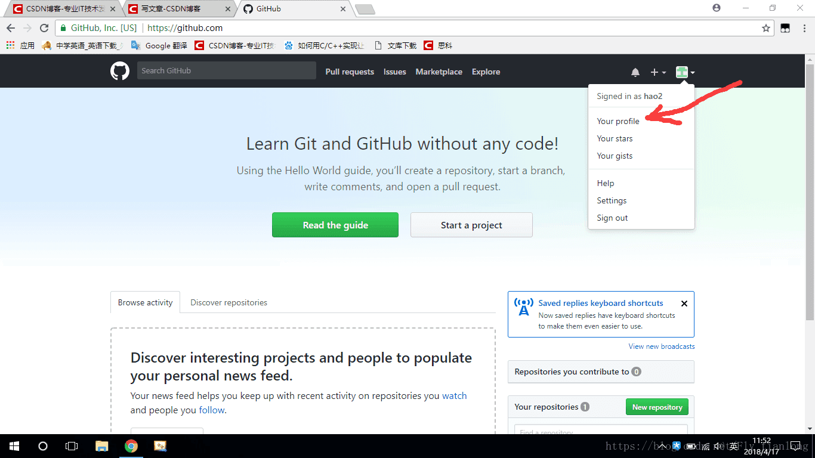Image resolution: width=815 pixels, height=458 pixels.
Task: Click the page vertical scrollbar
Action: pyautogui.click(x=810, y=191)
